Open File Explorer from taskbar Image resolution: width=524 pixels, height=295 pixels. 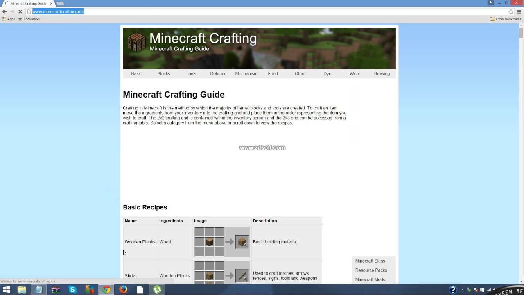pyautogui.click(x=22, y=290)
